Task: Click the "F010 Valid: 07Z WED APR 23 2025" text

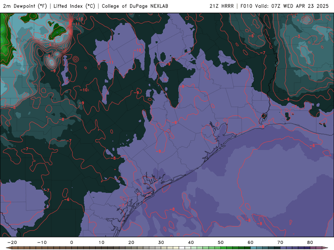Action: pyautogui.click(x=284, y=6)
